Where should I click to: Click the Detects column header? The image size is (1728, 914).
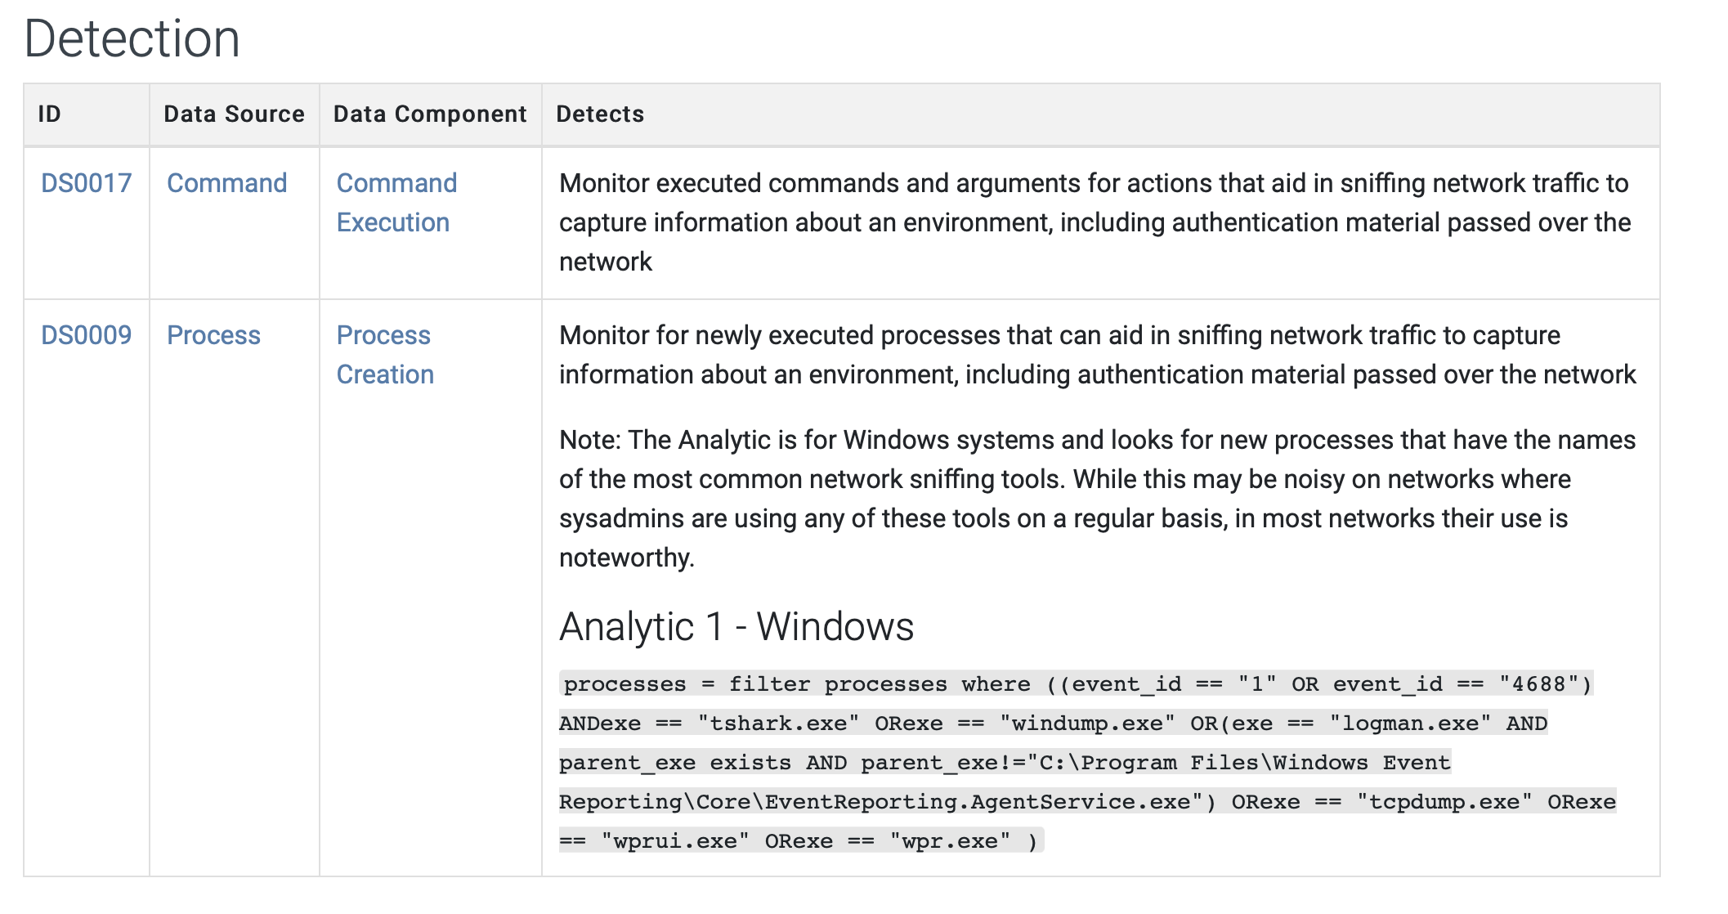pyautogui.click(x=600, y=114)
